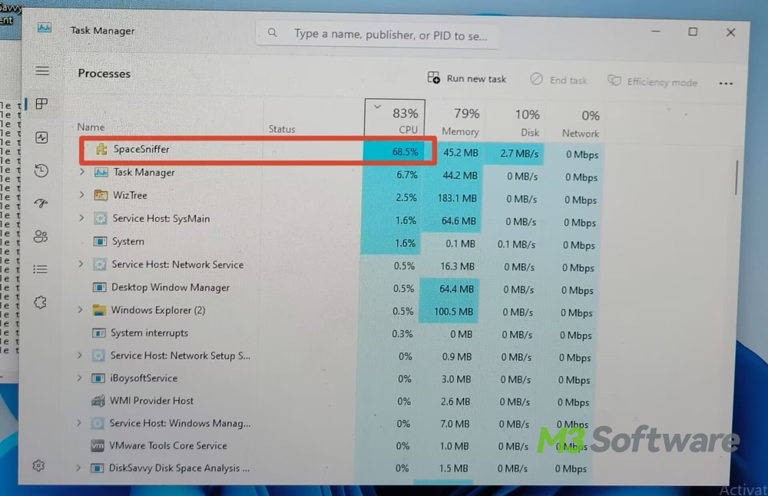
Task: Click the Task Manager title bar icon
Action: [x=44, y=28]
